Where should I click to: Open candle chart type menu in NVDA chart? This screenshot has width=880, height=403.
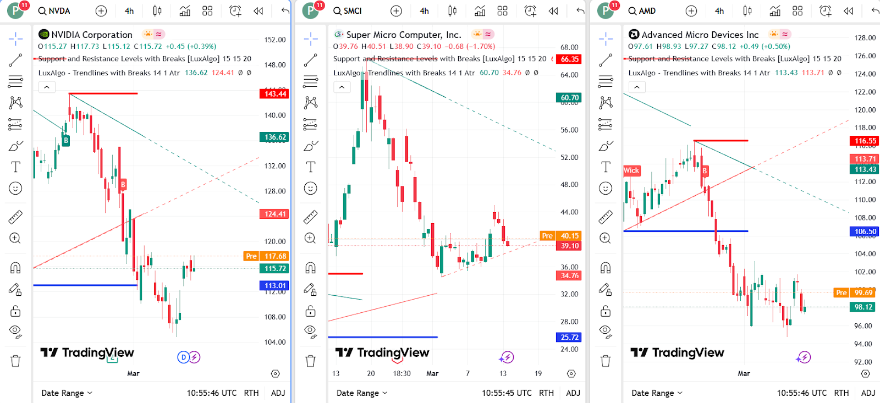pyautogui.click(x=157, y=11)
